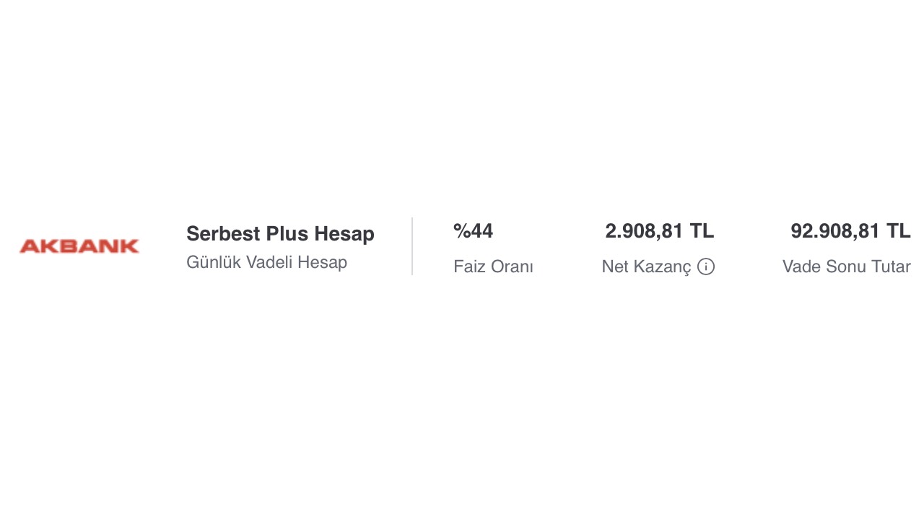Screen dimensions: 924x520
Task: Open the Serbest Plus Hesap title
Action: 280,234
